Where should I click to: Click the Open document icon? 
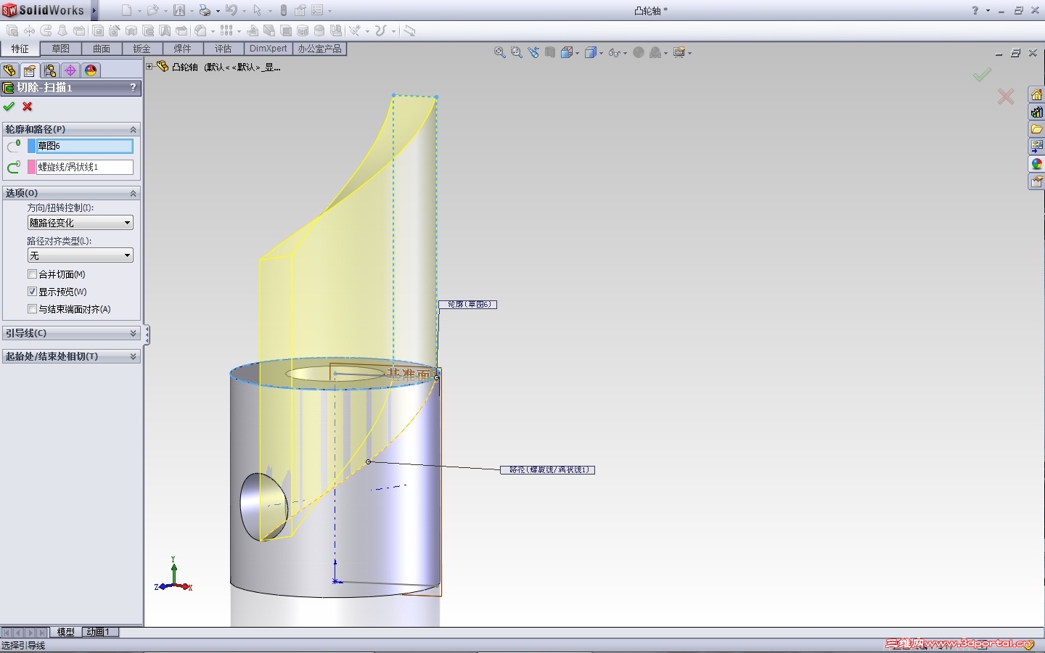152,10
